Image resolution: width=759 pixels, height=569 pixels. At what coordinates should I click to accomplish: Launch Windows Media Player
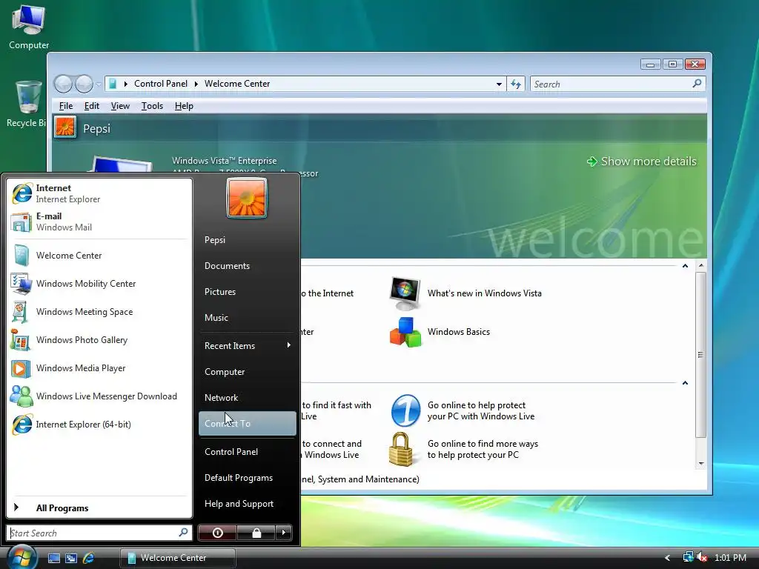coord(99,368)
